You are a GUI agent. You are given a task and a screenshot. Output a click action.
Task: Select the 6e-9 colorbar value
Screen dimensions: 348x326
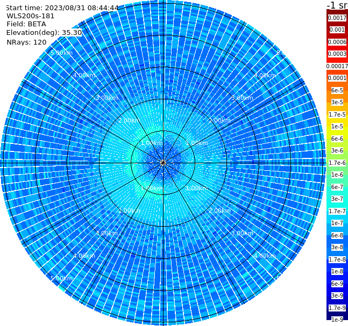point(337,284)
